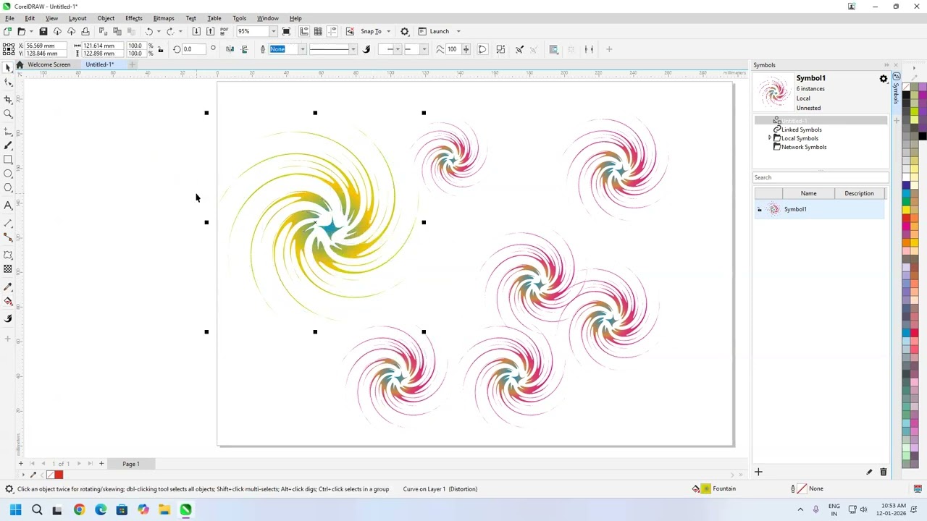Open the Undo history dropdown arrow

pyautogui.click(x=159, y=31)
